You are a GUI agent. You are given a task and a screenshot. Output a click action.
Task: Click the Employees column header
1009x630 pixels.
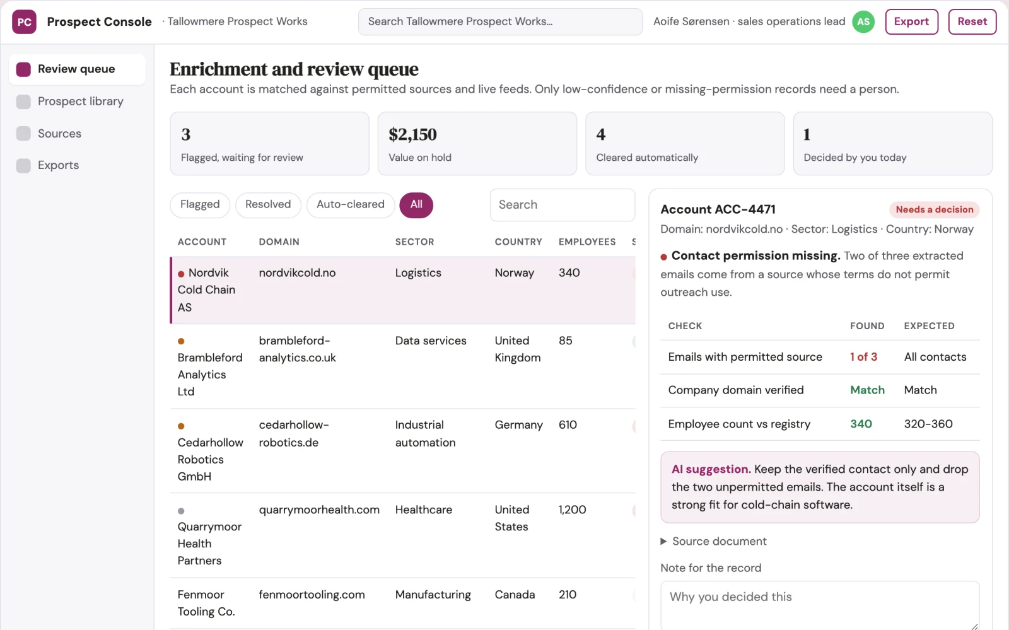(x=587, y=242)
